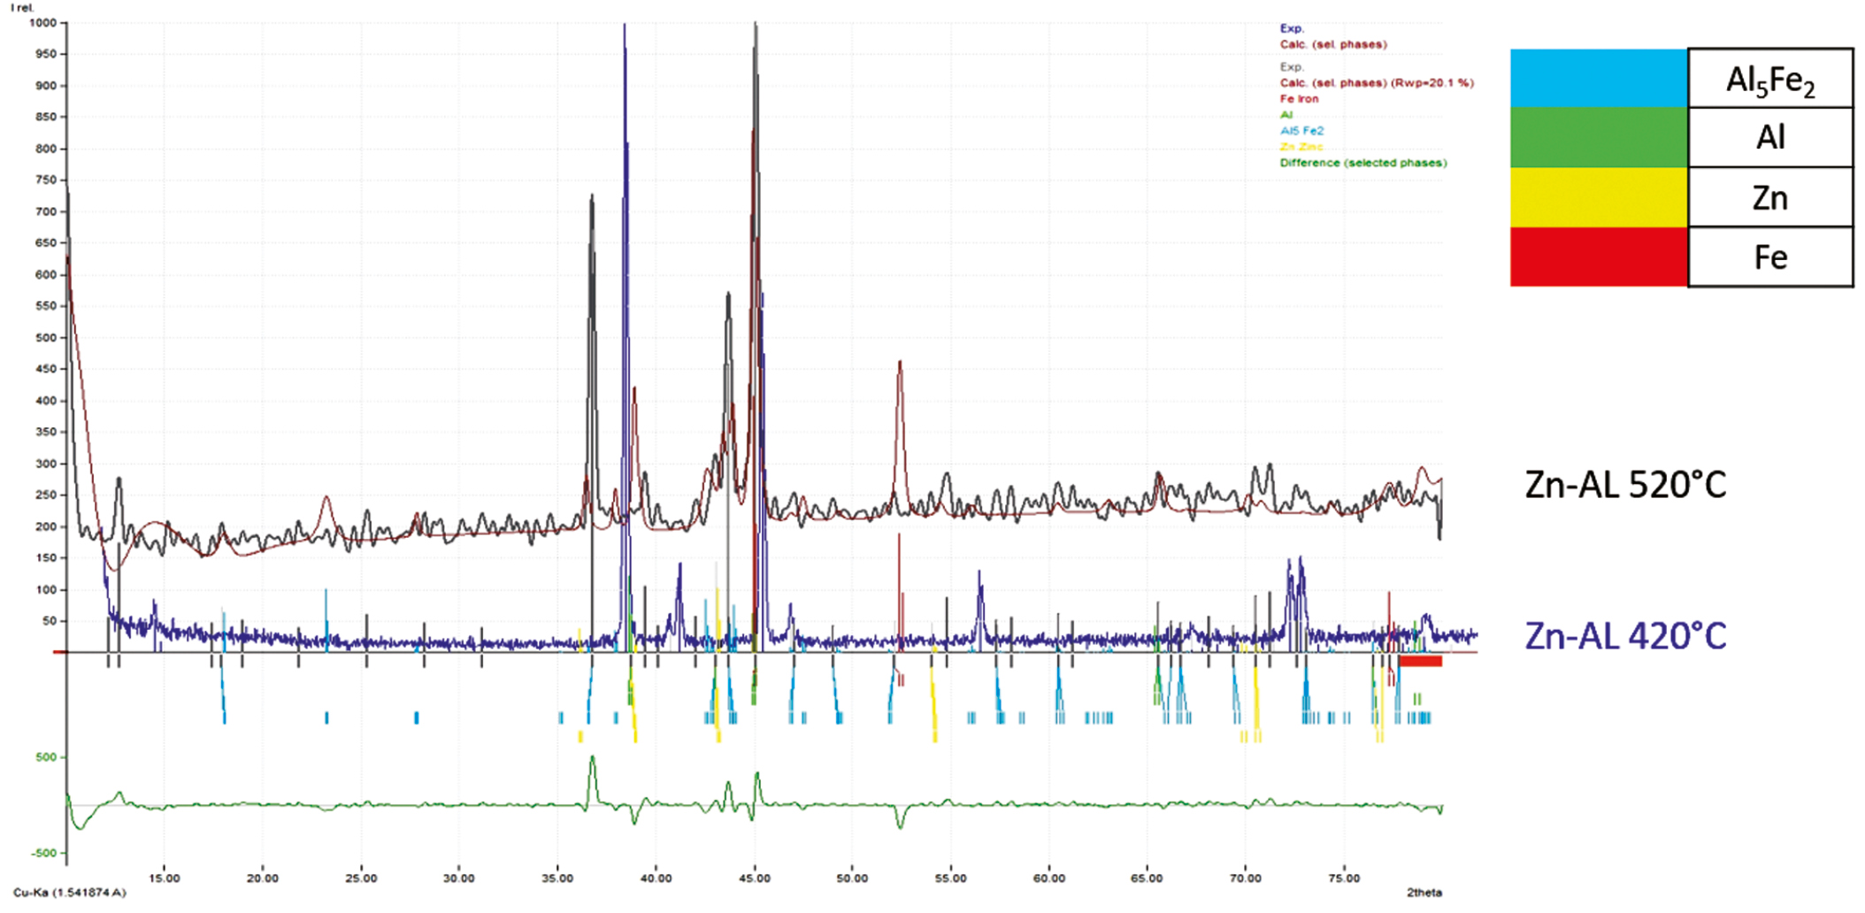
Task: Click the 'Zn-AL 420°C' pattern label
Action: point(1624,636)
